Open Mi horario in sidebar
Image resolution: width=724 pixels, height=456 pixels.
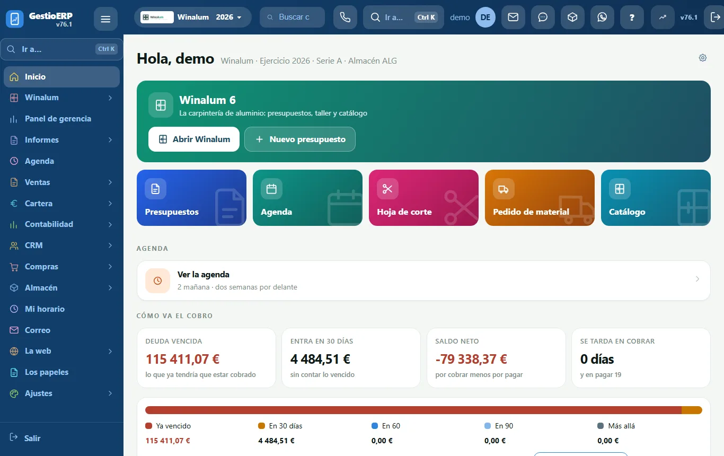coord(61,309)
